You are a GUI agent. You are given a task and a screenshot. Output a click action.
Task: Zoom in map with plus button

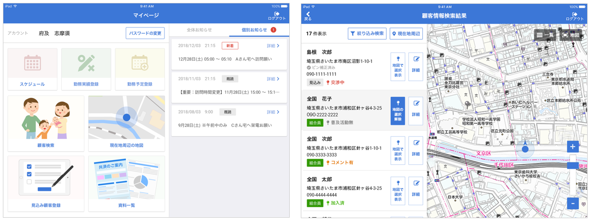pos(572,147)
